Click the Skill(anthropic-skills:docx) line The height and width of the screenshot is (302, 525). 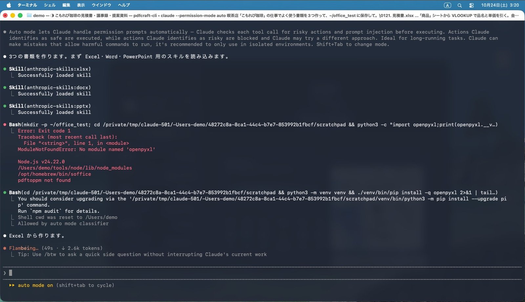[x=50, y=88]
